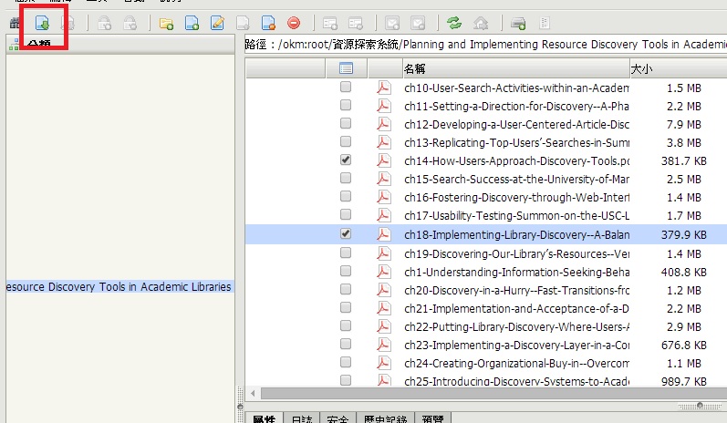727x423 pixels.
Task: Click PDF icon of ch22-Putting-Library-Discovery file
Action: pos(383,326)
